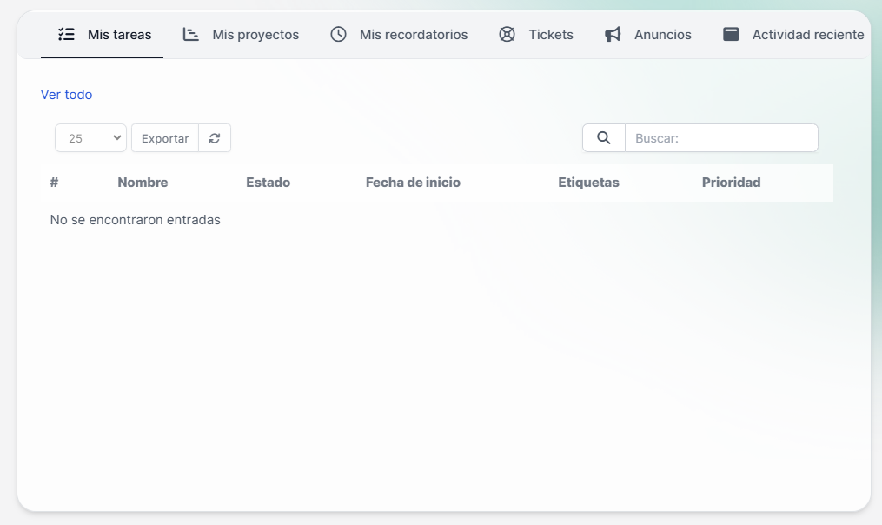Open the entries-per-page dropdown showing 25
The image size is (882, 525).
(90, 137)
